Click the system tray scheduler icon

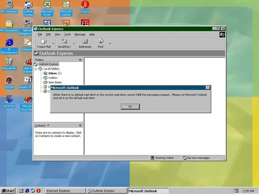(236, 191)
